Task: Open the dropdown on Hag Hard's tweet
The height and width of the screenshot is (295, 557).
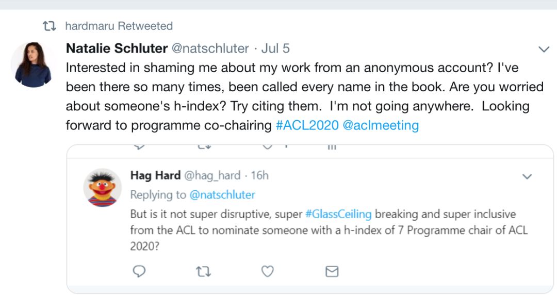Action: click(527, 177)
